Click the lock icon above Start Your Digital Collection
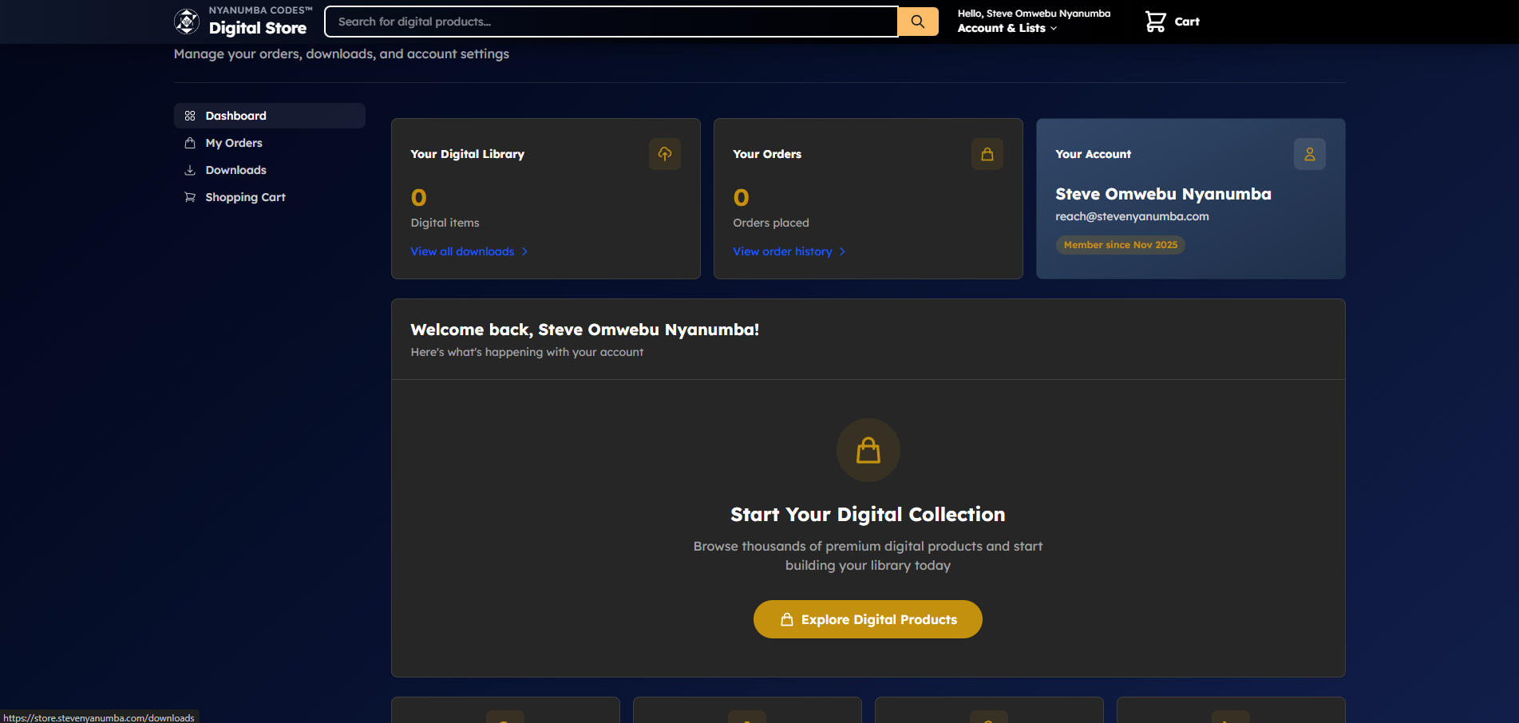 click(868, 450)
